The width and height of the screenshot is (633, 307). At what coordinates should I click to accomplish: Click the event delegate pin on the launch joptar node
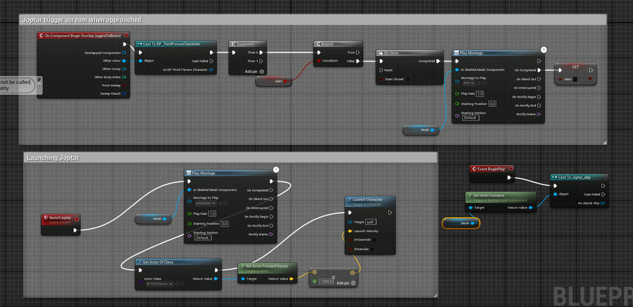(x=76, y=219)
